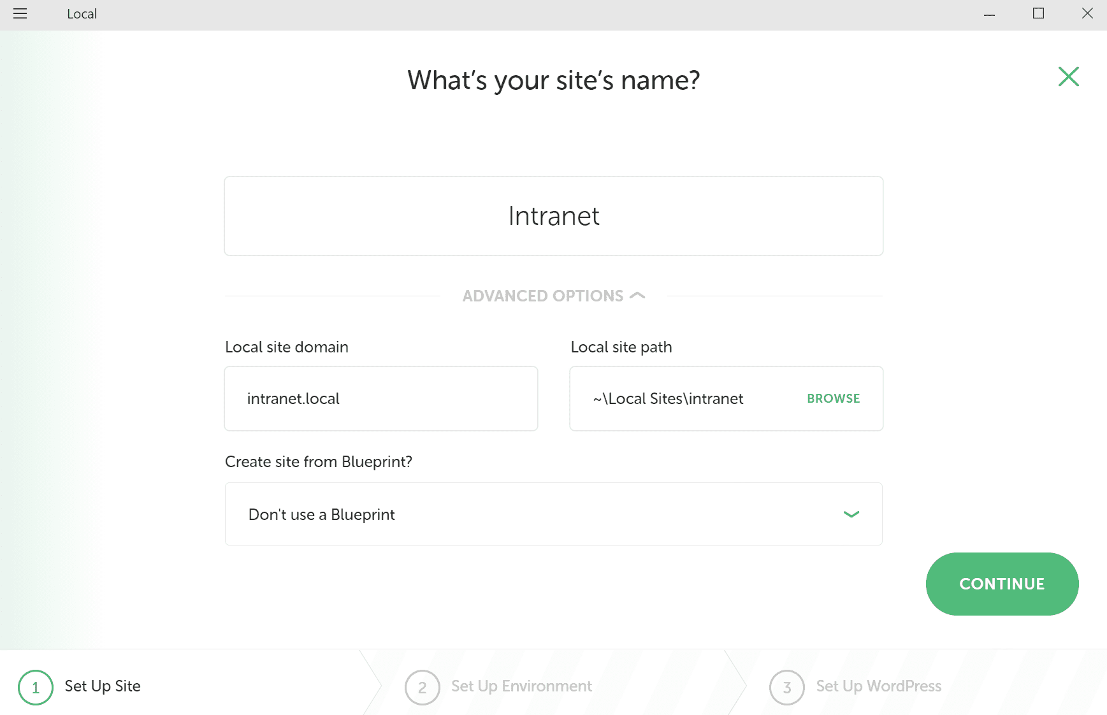Image resolution: width=1107 pixels, height=715 pixels.
Task: Click the step 3 circle icon
Action: (786, 687)
